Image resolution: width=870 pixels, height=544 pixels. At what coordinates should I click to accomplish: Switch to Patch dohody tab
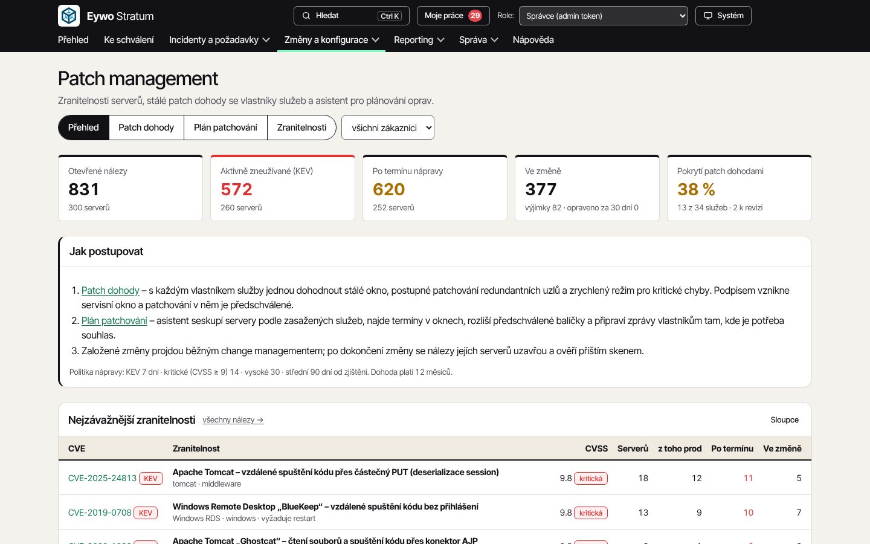click(x=146, y=128)
